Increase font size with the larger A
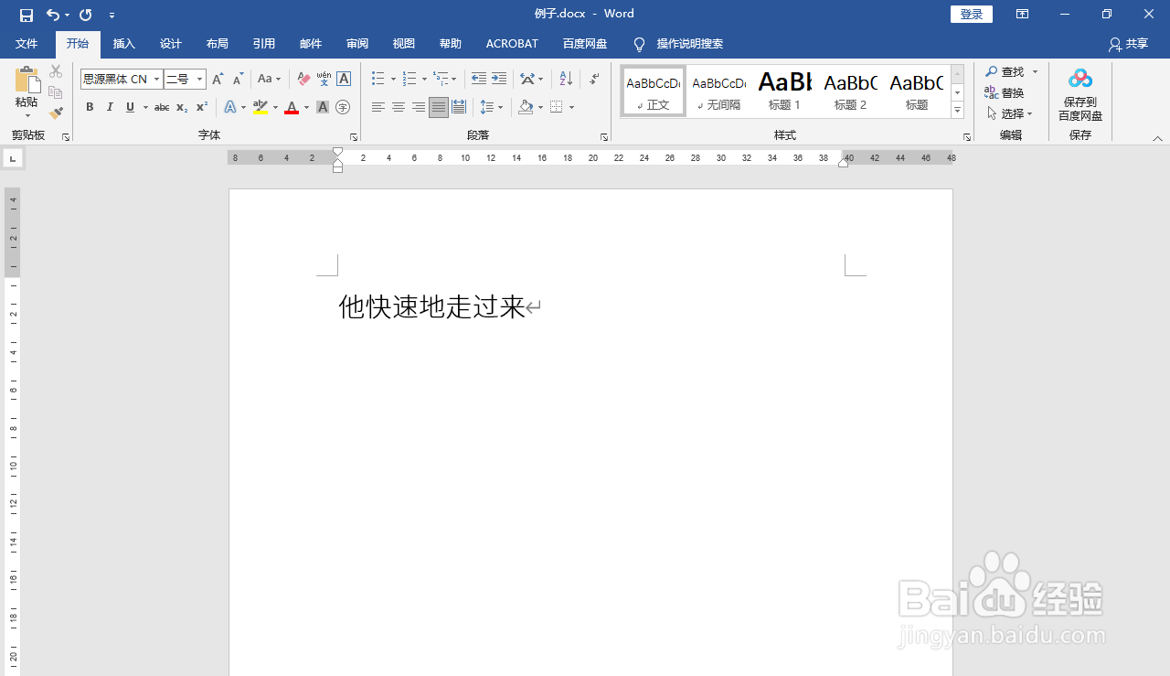Viewport: 1170px width, 676px height. pos(218,80)
